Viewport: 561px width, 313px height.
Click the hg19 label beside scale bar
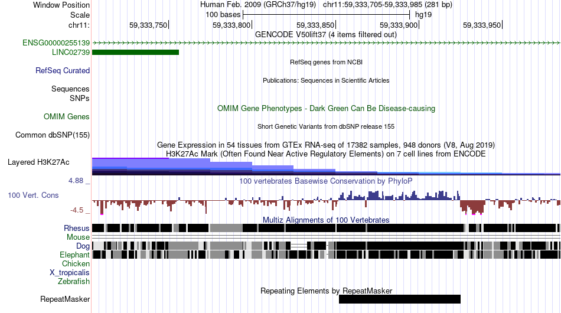coord(423,15)
